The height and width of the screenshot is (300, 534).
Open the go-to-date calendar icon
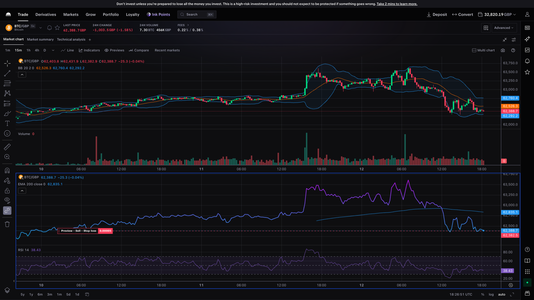pyautogui.click(x=87, y=294)
